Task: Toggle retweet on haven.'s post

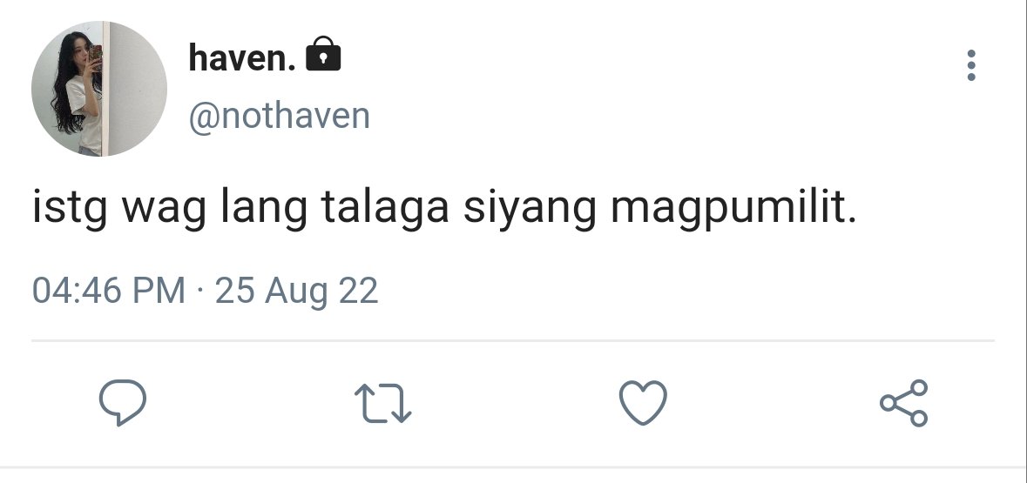Action: [382, 402]
